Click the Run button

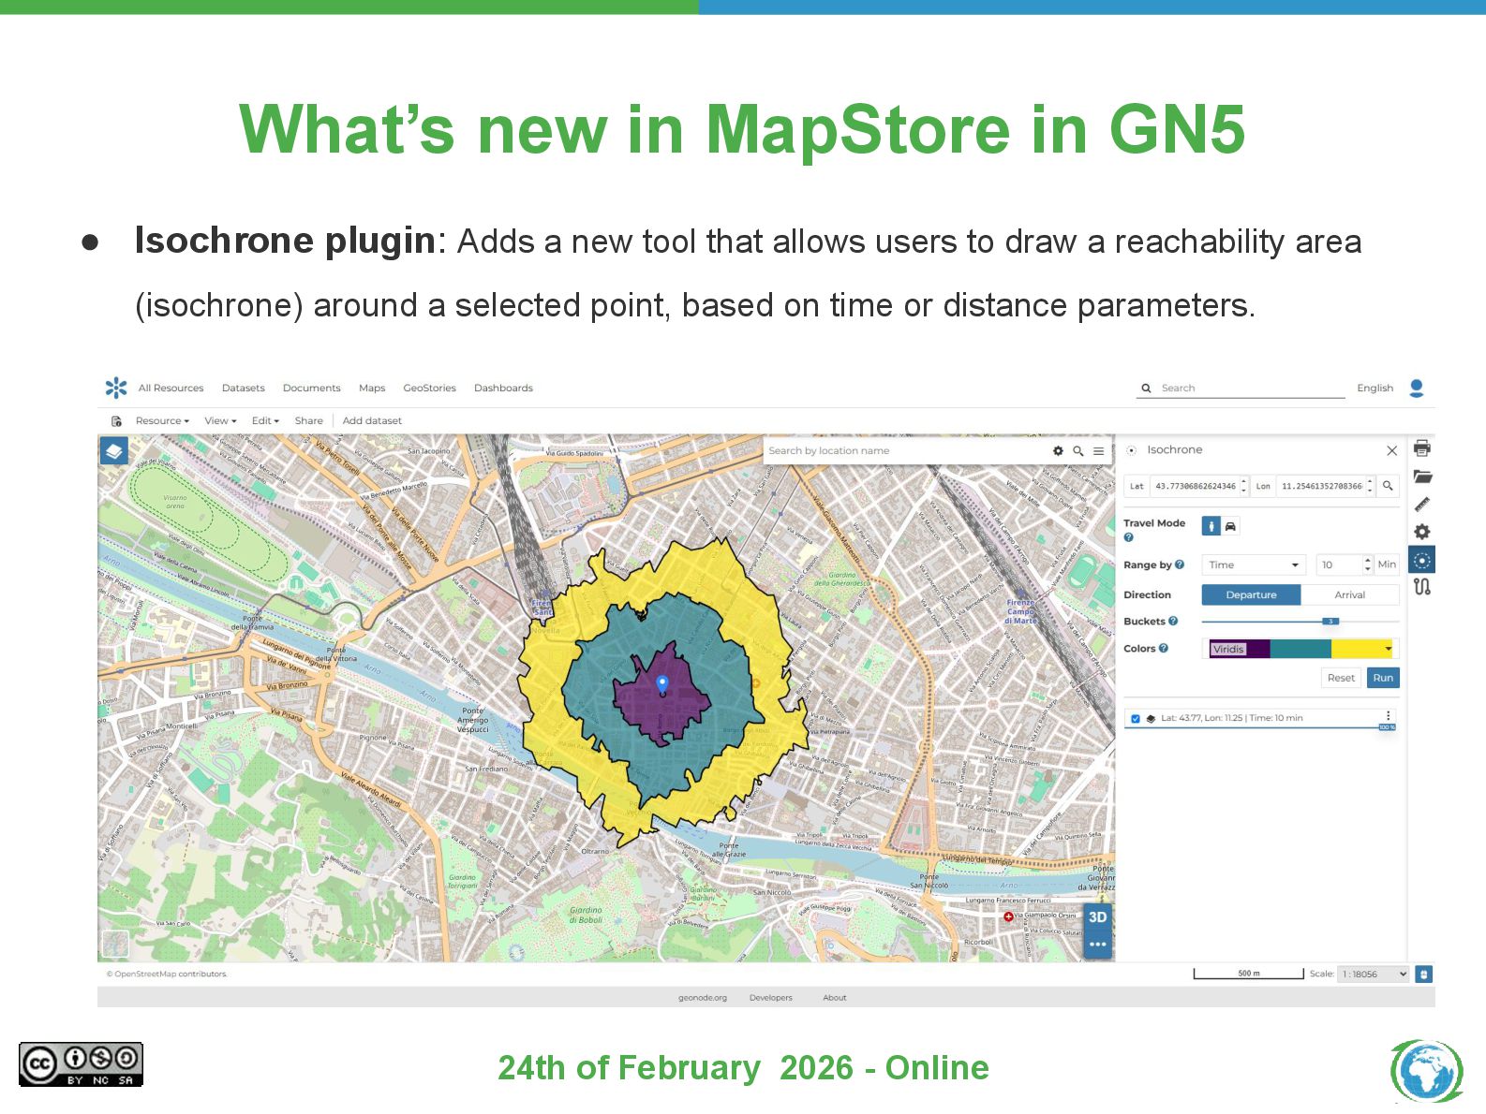1383,678
